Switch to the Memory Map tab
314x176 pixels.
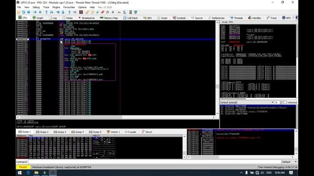click(x=109, y=18)
